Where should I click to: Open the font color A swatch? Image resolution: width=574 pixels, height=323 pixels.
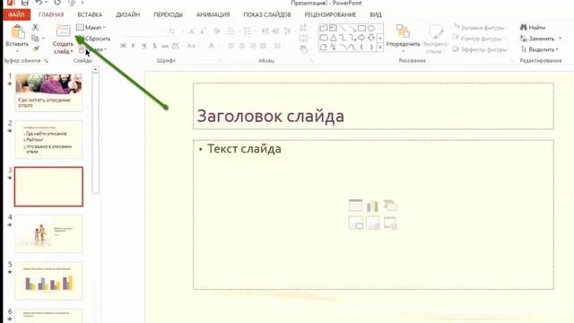(x=212, y=46)
